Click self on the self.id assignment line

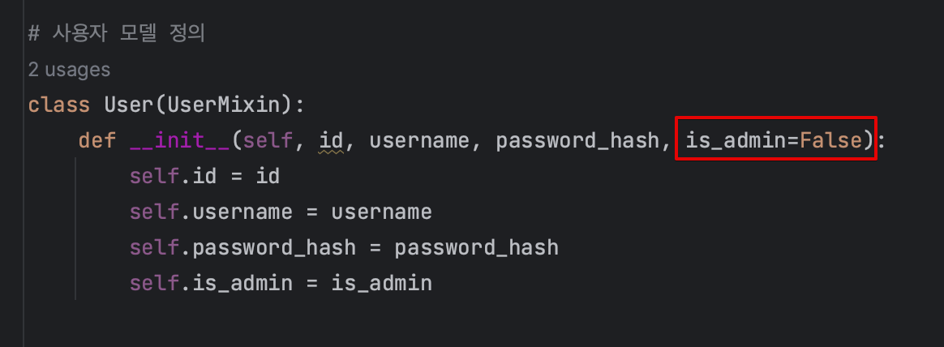pos(155,176)
